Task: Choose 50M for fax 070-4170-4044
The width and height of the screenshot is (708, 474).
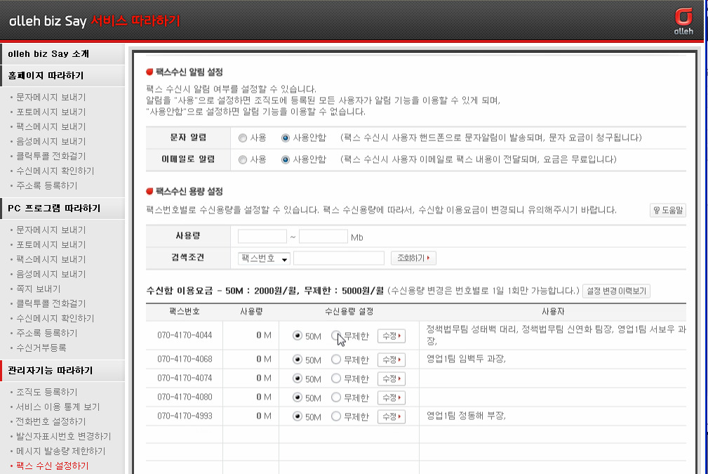Action: click(x=297, y=335)
